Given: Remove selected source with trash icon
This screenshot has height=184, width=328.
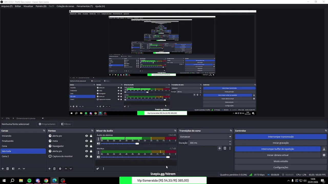Looking at the screenshot, I should point(54,169).
